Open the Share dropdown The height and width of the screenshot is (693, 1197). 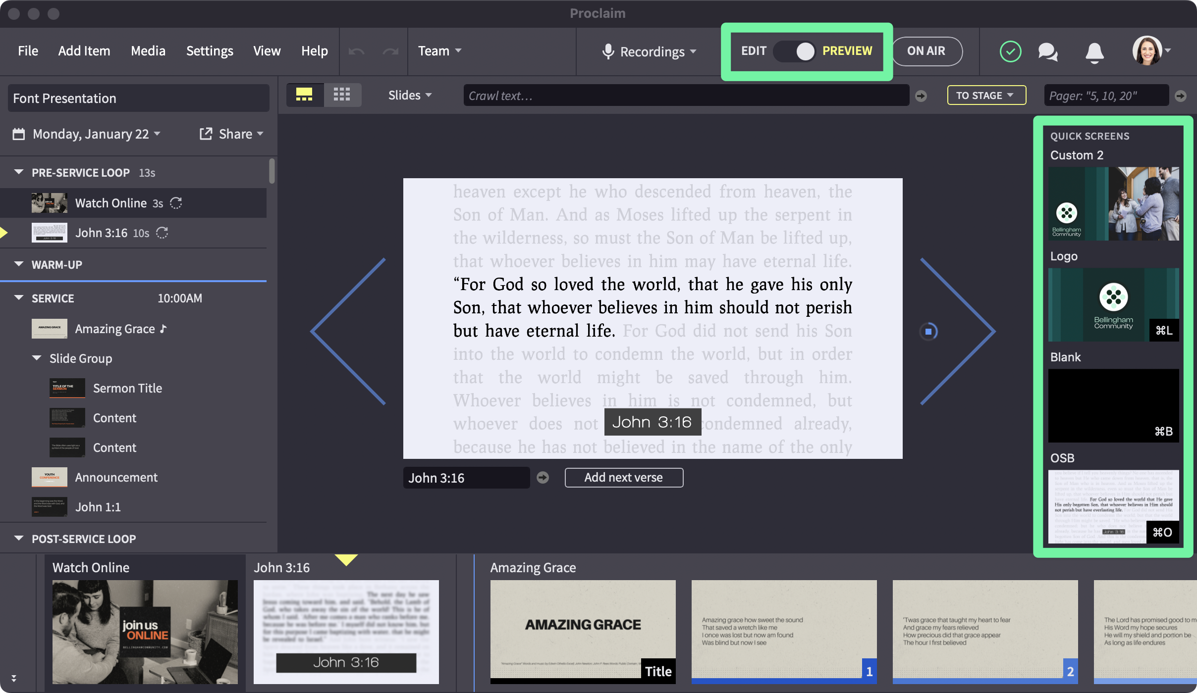(x=241, y=134)
